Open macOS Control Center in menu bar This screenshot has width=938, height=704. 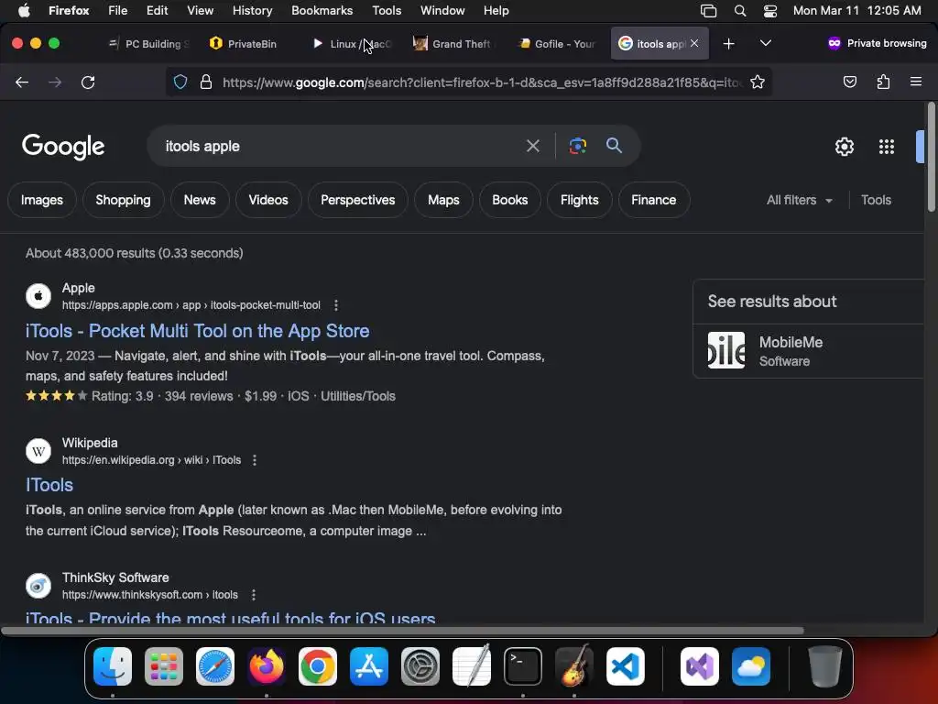click(x=770, y=11)
